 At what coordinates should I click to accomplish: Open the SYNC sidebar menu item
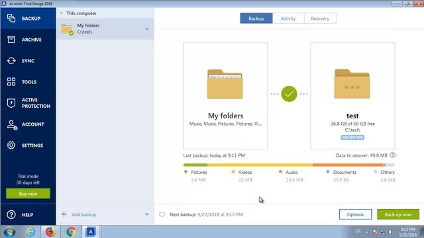coord(28,61)
